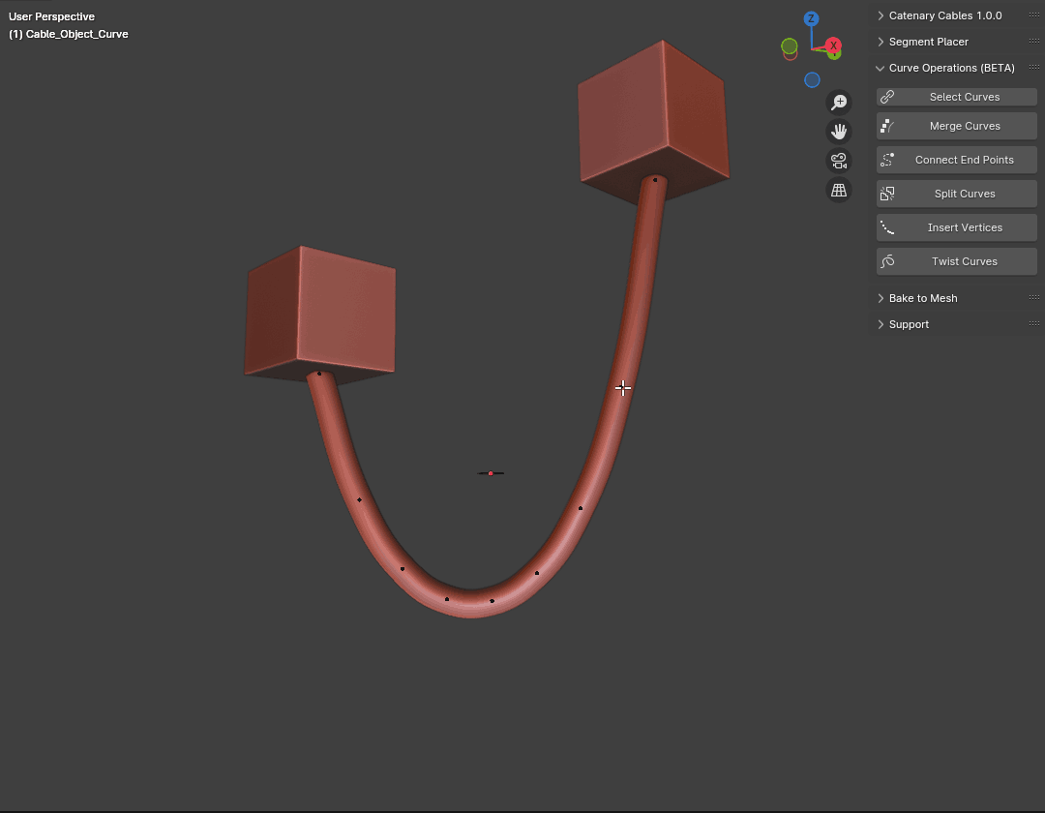1045x813 pixels.
Task: Expand the Segment Placer panel
Action: [x=881, y=42]
